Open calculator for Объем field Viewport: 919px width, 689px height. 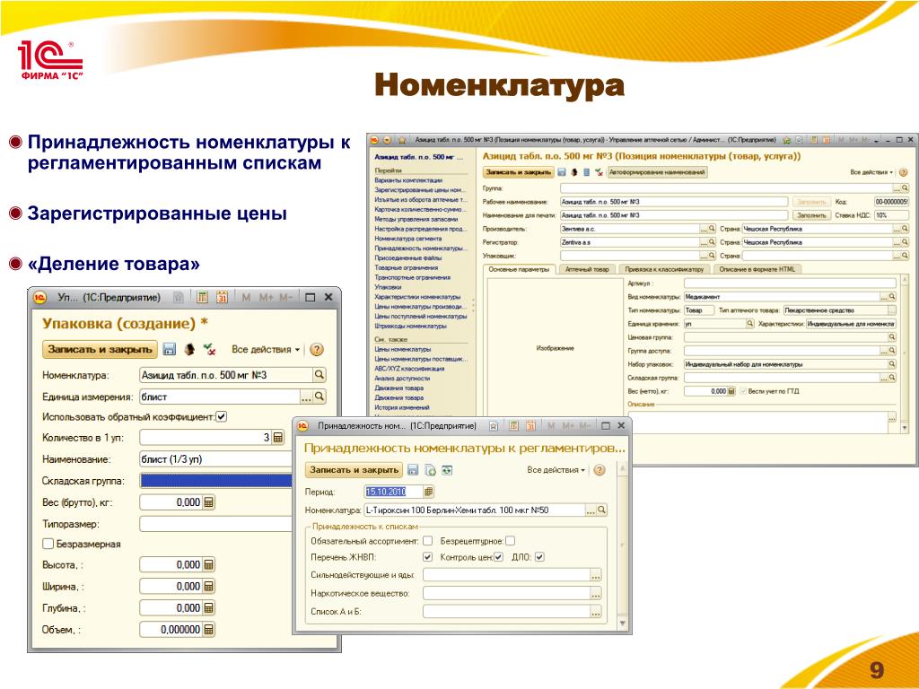[x=208, y=630]
